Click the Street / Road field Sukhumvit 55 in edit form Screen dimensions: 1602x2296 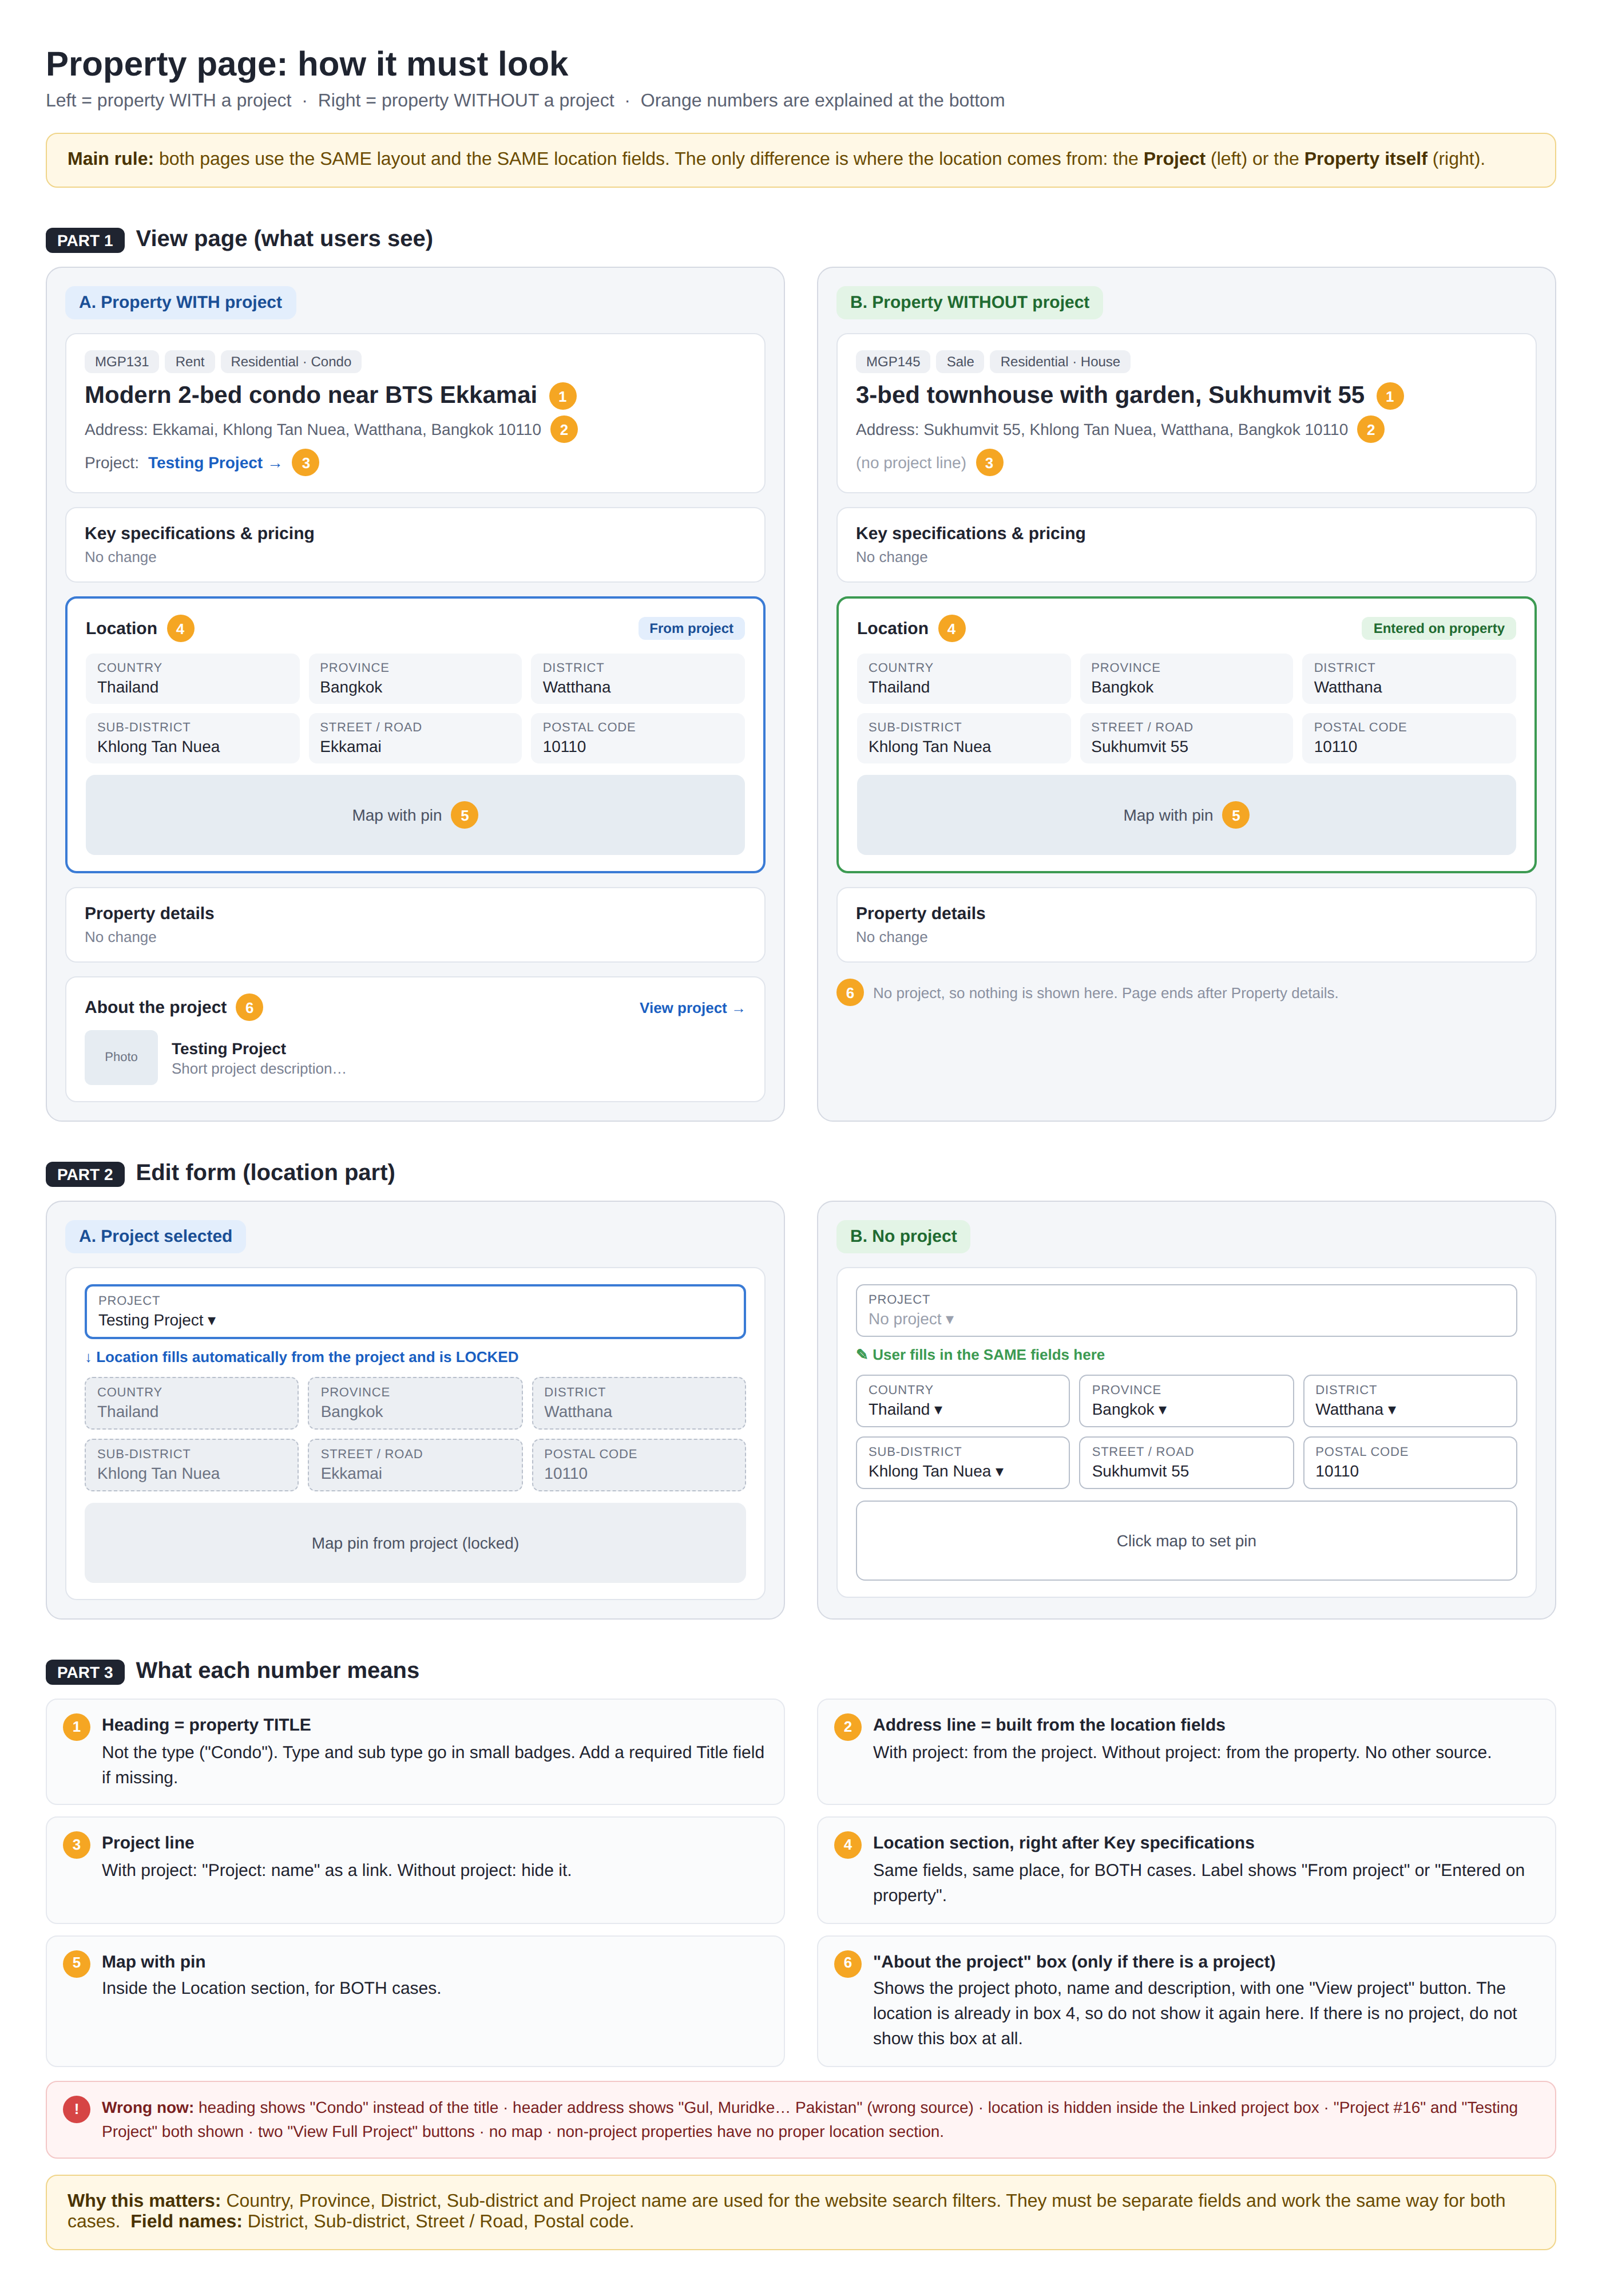[1186, 1462]
